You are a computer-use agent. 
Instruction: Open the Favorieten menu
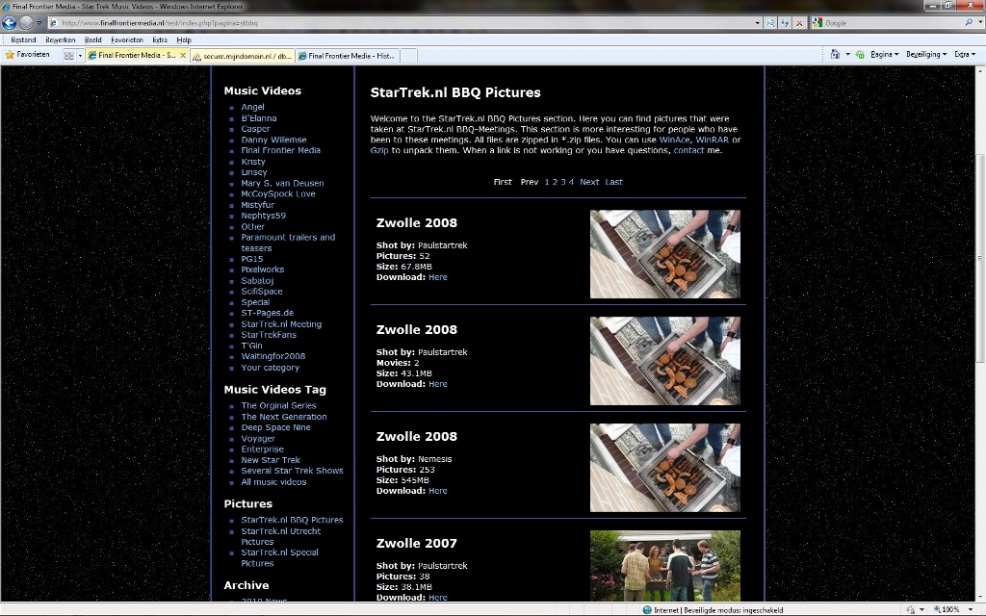[x=127, y=39]
